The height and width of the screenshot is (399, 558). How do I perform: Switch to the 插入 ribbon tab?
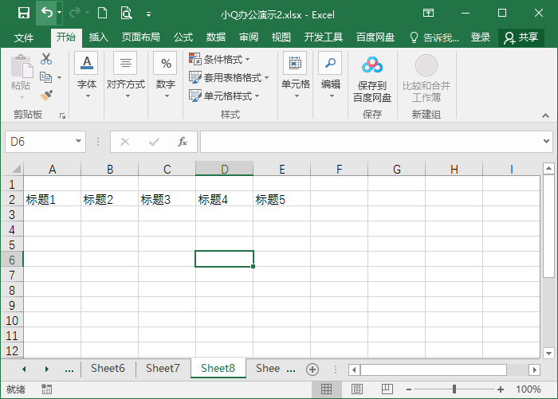click(x=98, y=37)
